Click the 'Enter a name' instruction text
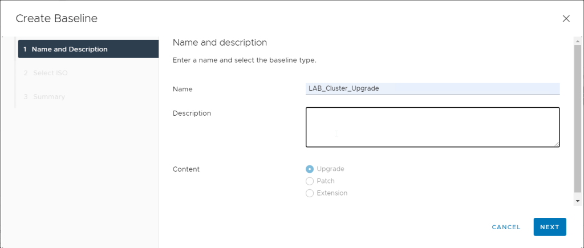This screenshot has height=248, width=584. pyautogui.click(x=244, y=60)
